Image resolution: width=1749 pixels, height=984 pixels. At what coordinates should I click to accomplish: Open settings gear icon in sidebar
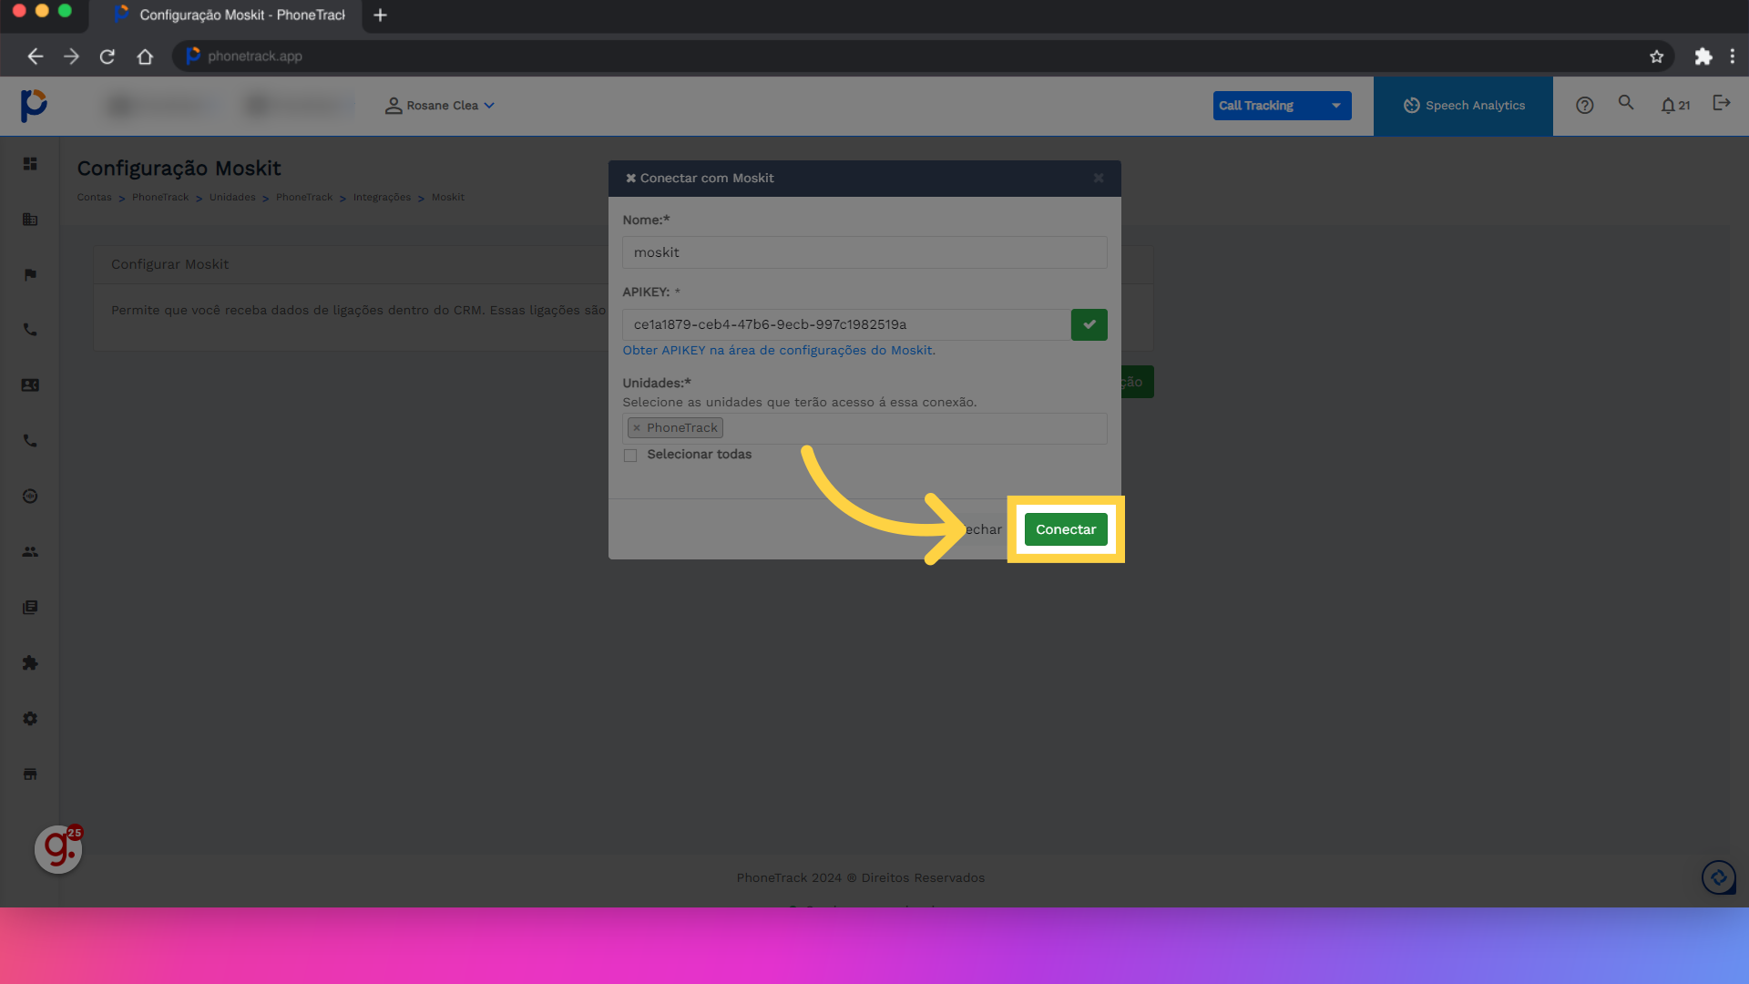30,719
